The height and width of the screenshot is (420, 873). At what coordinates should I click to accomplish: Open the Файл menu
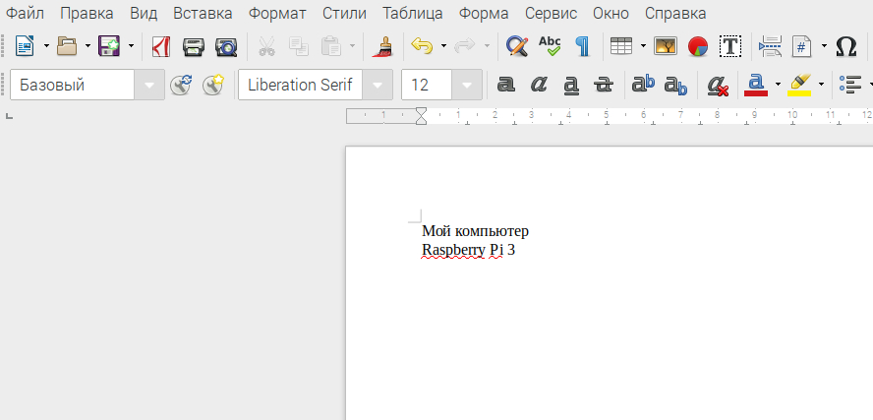point(25,14)
